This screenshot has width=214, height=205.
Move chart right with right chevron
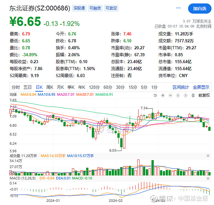point(186,95)
